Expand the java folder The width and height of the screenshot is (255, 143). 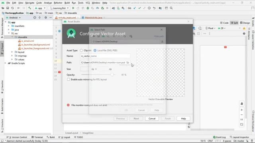(x=9, y=30)
